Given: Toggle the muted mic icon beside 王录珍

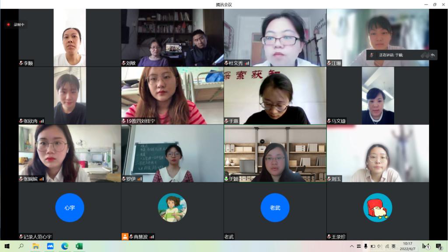Looking at the screenshot, I should 329,237.
